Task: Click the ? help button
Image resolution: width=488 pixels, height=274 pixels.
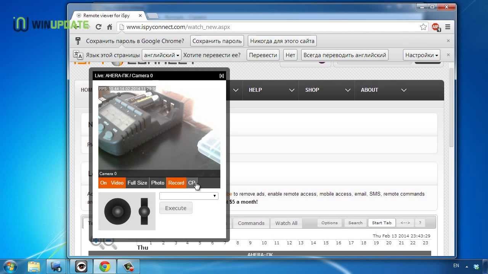Action: tap(420, 223)
